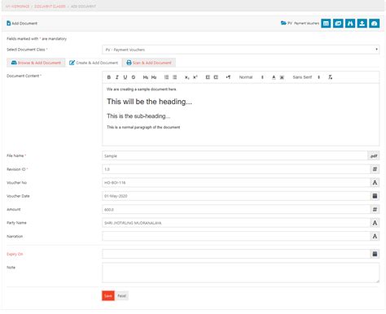Click the Amount input field
Viewport: 386px width, 314px height.
[x=236, y=209]
